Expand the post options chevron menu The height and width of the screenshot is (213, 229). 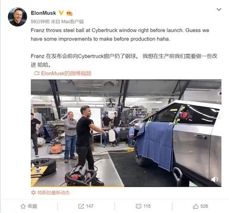point(219,10)
